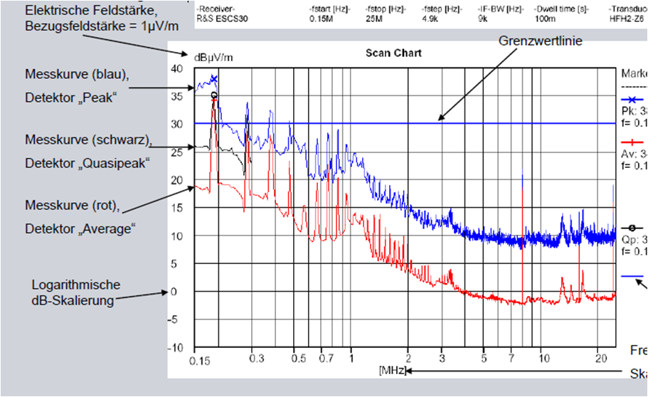648x397 pixels.
Task: Click the x-axis tick label 0.3
Action: 257,358
